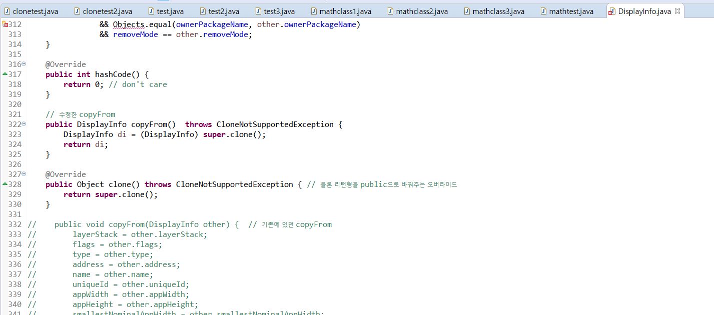Image resolution: width=714 pixels, height=315 pixels.
Task: Switch to the clonetest2.java tab
Action: click(103, 11)
